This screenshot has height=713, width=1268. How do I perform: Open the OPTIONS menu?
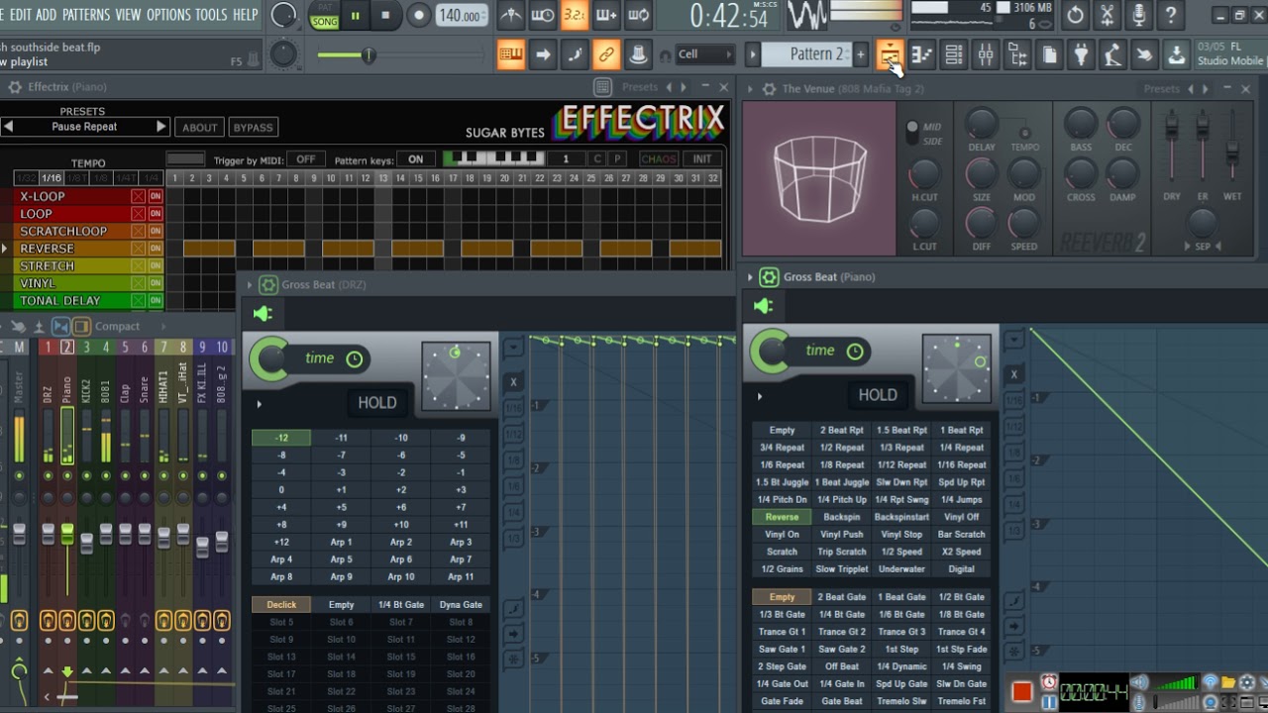167,15
